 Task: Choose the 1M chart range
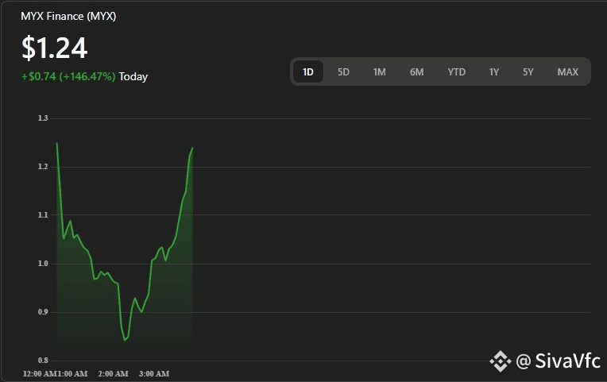click(x=380, y=72)
